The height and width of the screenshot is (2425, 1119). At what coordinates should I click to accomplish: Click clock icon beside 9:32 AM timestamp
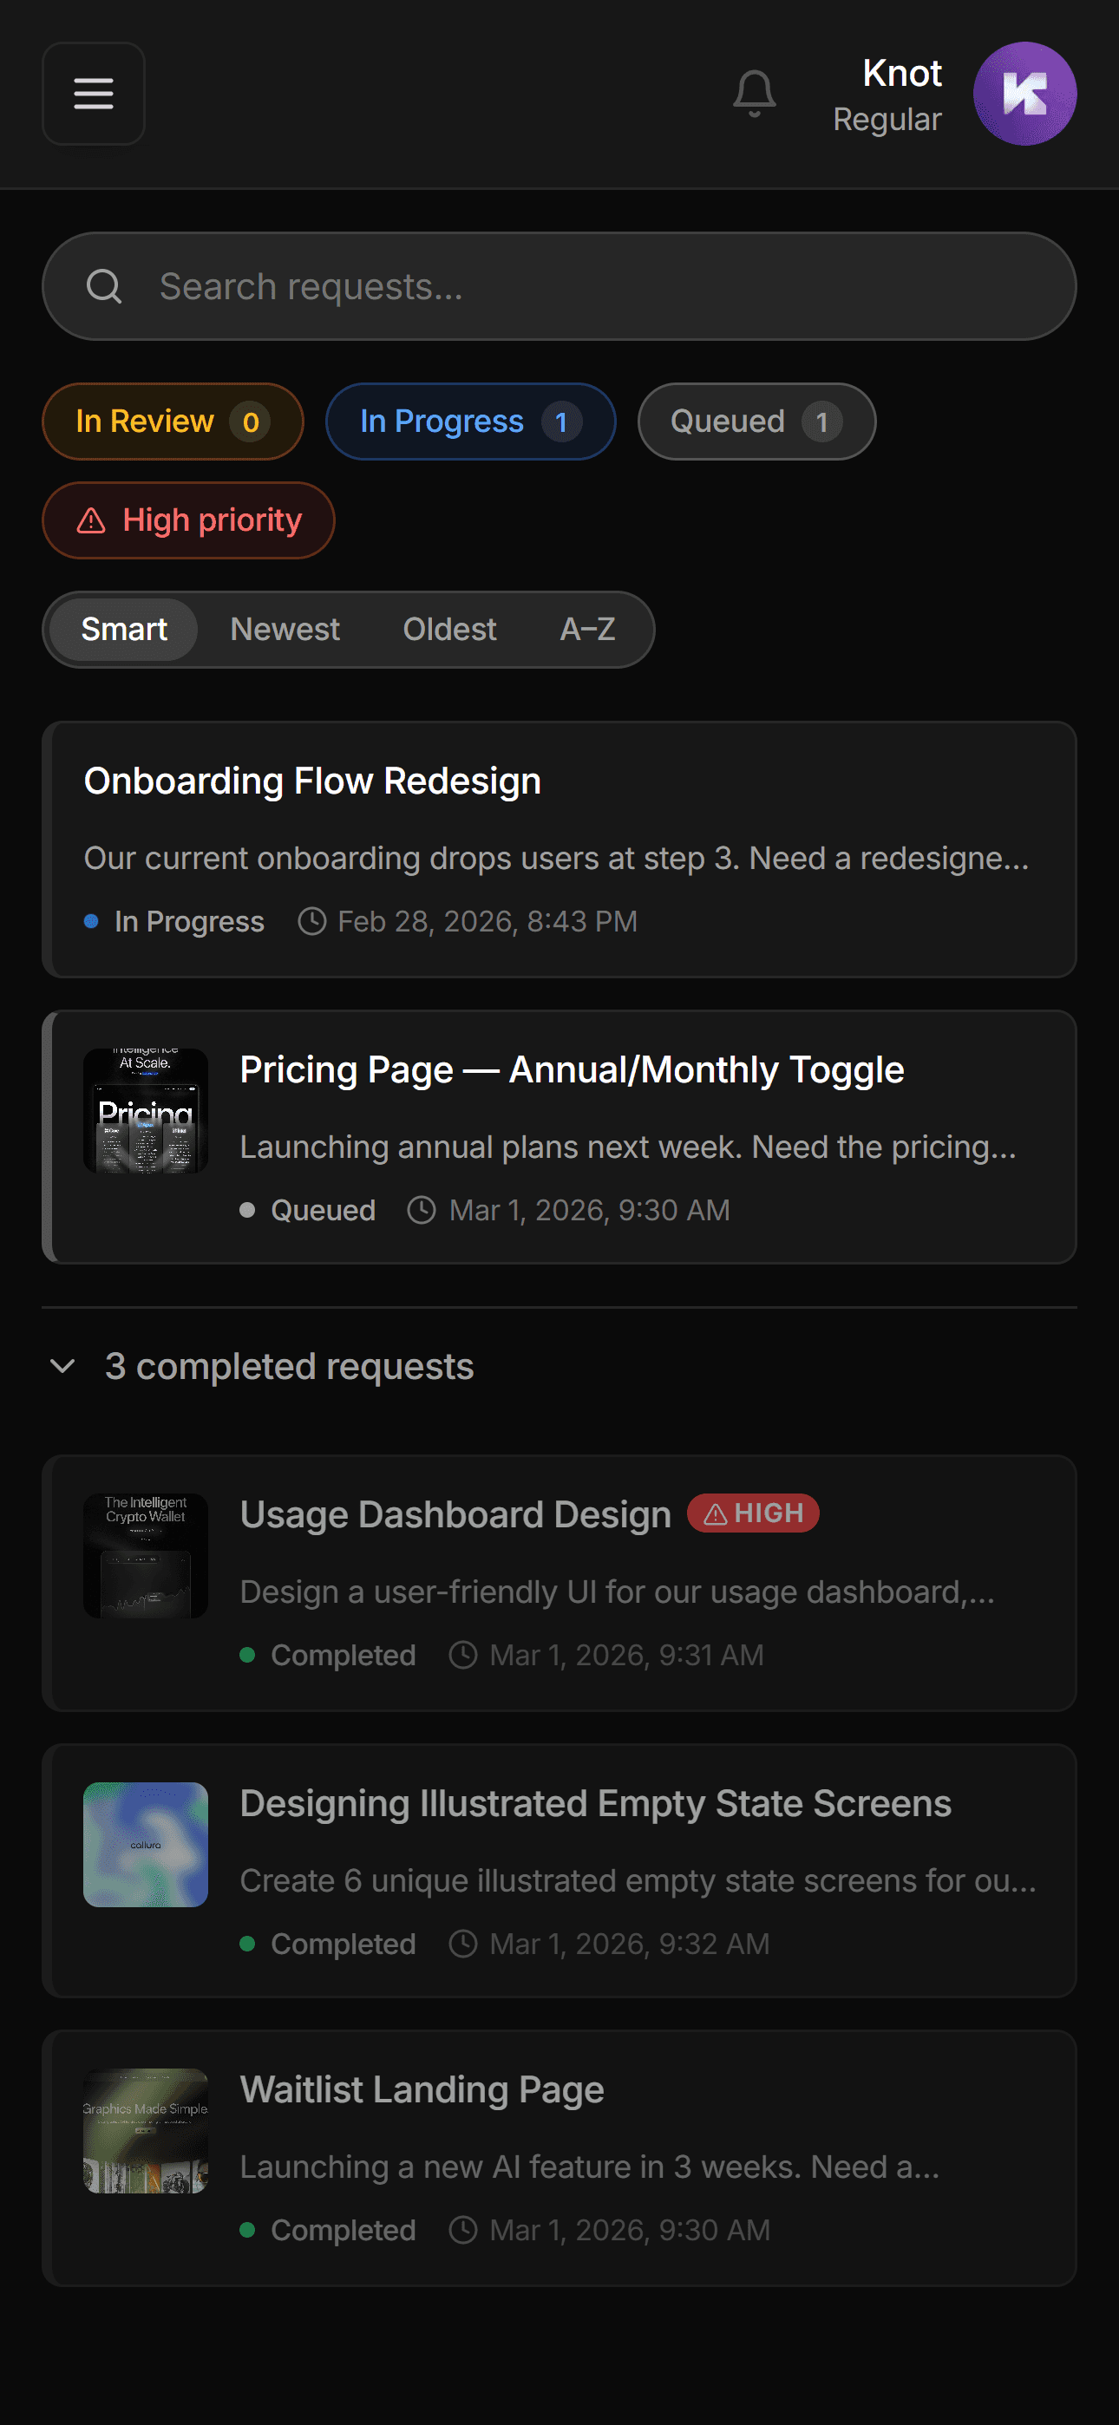tap(462, 1943)
